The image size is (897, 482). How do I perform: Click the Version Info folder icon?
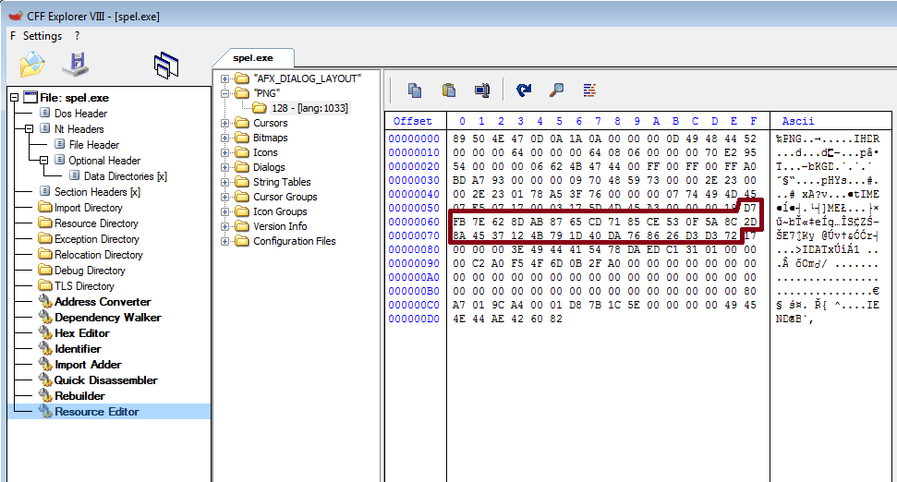[243, 226]
